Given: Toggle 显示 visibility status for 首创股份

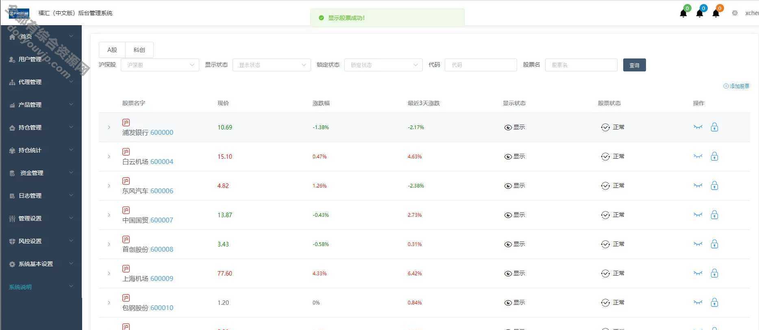Looking at the screenshot, I should 514,244.
